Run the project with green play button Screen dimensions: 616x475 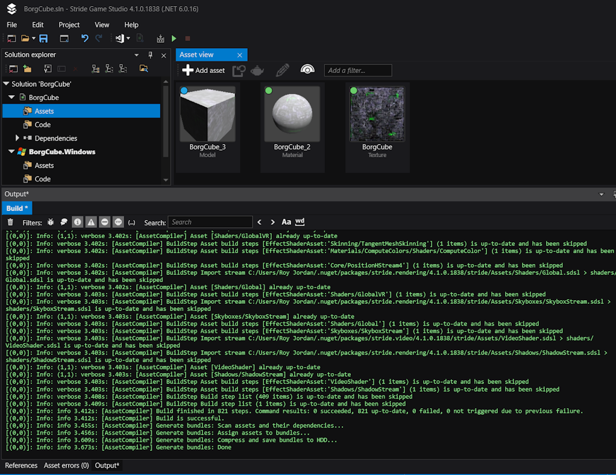174,39
